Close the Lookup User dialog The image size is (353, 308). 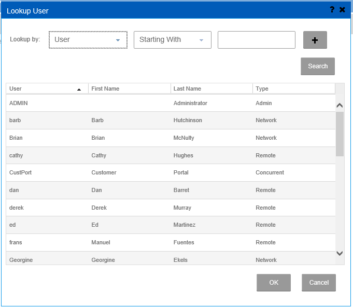pos(342,10)
